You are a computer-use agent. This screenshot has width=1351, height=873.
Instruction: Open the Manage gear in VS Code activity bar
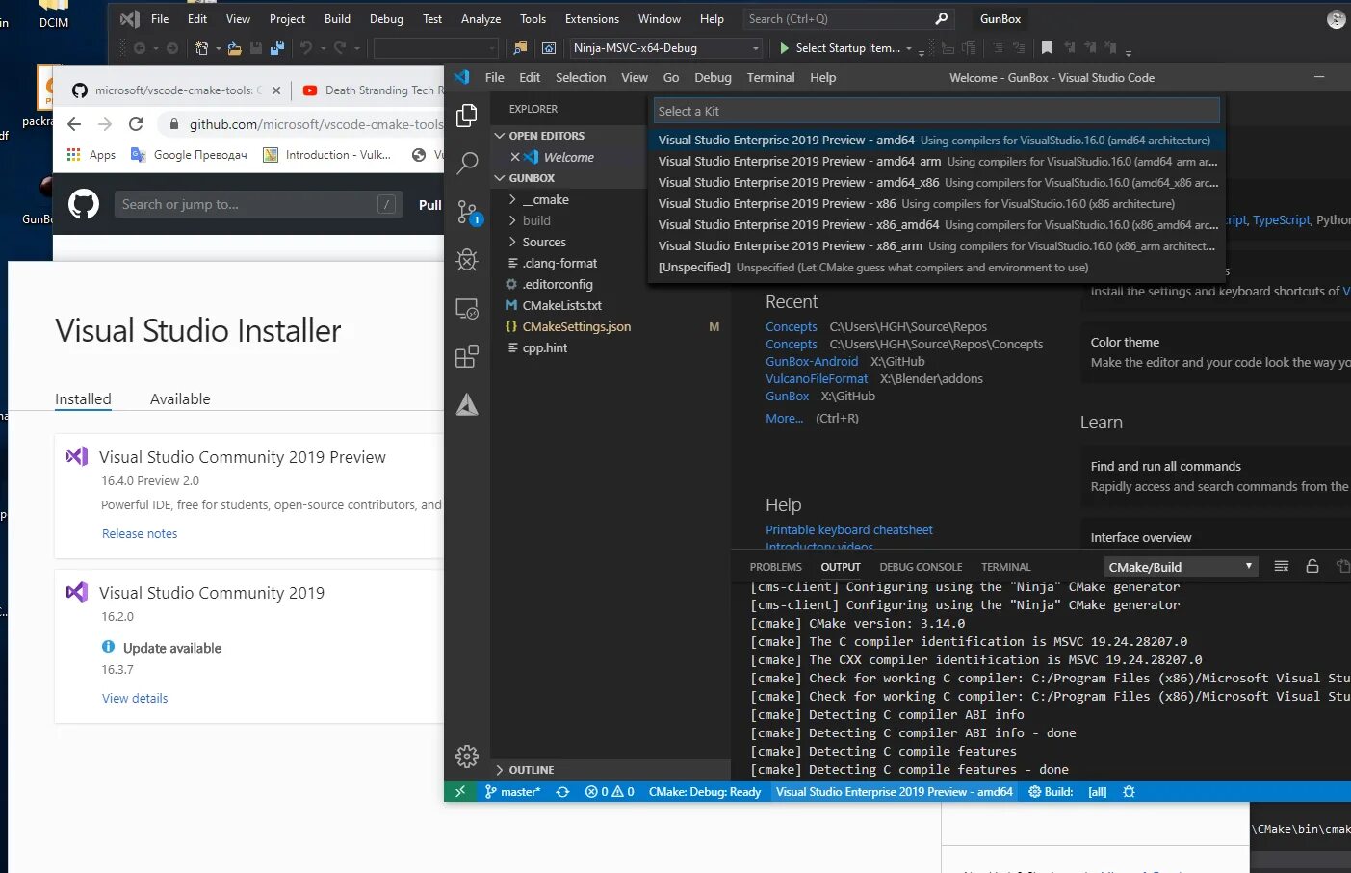pos(467,757)
